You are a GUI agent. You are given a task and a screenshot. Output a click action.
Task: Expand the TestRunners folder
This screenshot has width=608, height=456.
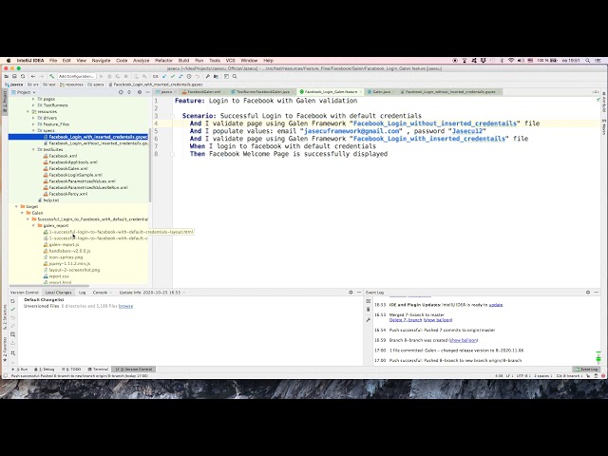[34, 105]
